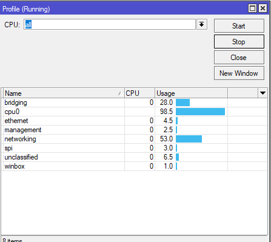Click the bridging usage bar

tap(182, 103)
